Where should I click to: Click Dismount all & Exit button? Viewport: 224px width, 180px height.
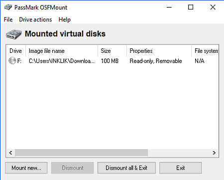(x=126, y=168)
